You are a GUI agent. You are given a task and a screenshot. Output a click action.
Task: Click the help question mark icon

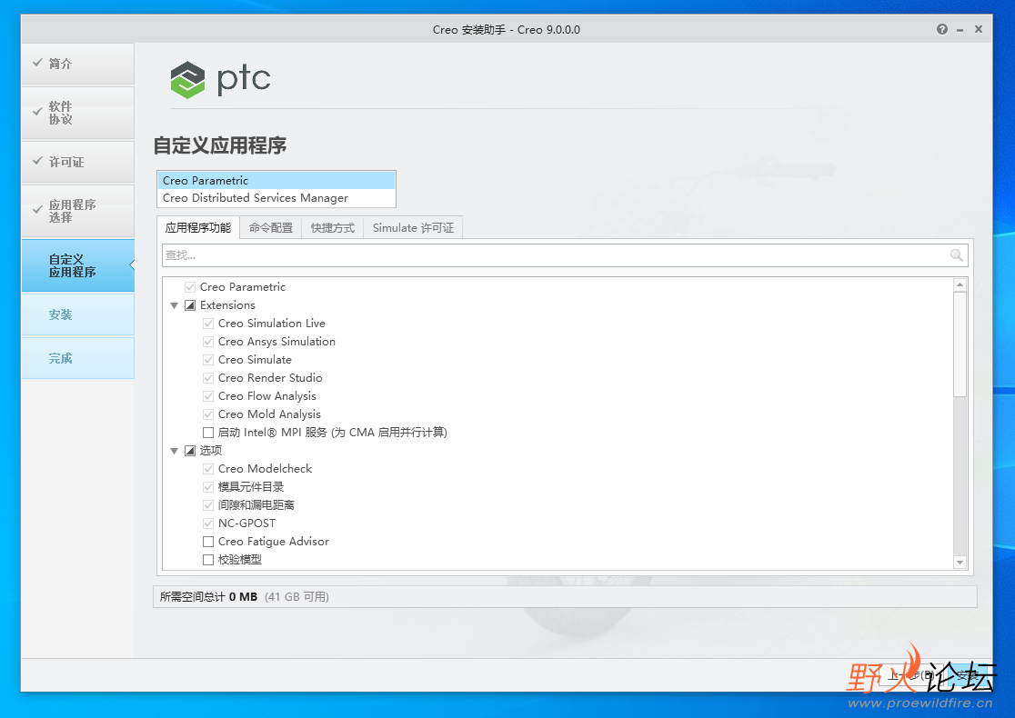[x=942, y=29]
